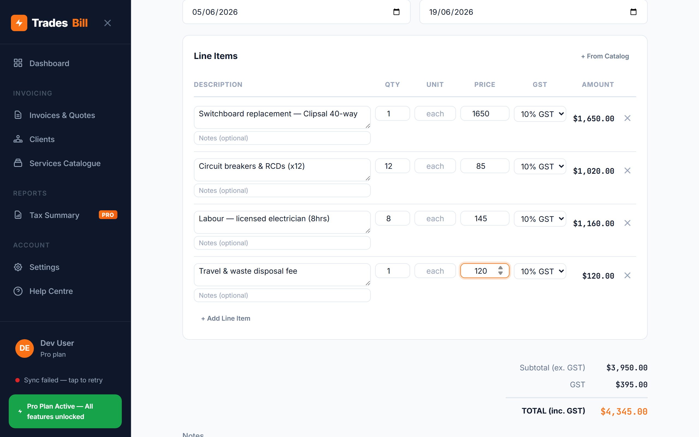Click the Clients people icon

point(18,139)
